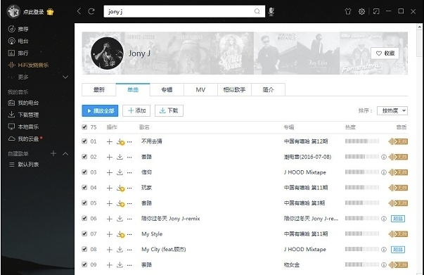Open more options for My Style
The height and width of the screenshot is (275, 424).
pyautogui.click(x=129, y=234)
